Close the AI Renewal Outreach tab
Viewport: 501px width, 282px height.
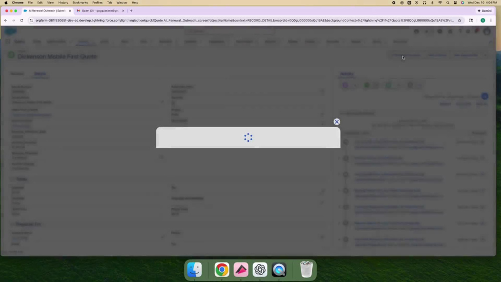tap(70, 11)
